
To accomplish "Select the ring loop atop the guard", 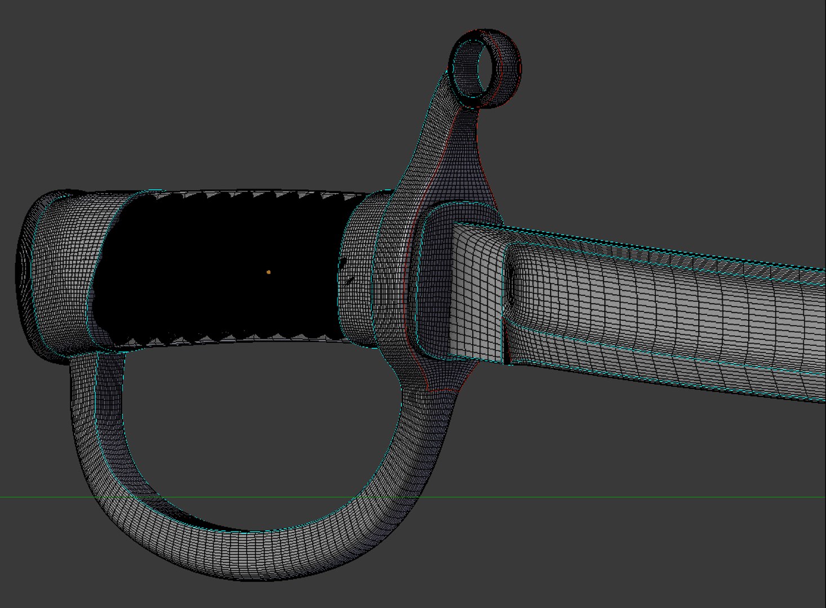I will point(485,68).
